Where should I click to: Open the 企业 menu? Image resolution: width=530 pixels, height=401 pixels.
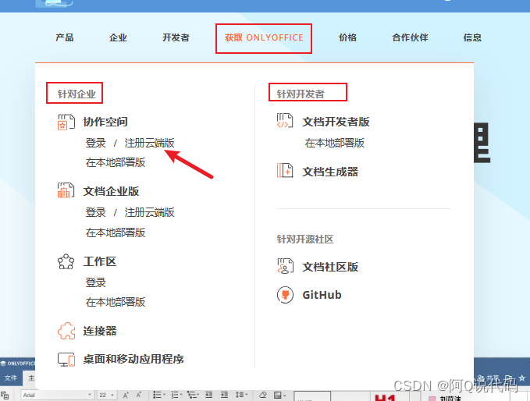(x=118, y=37)
